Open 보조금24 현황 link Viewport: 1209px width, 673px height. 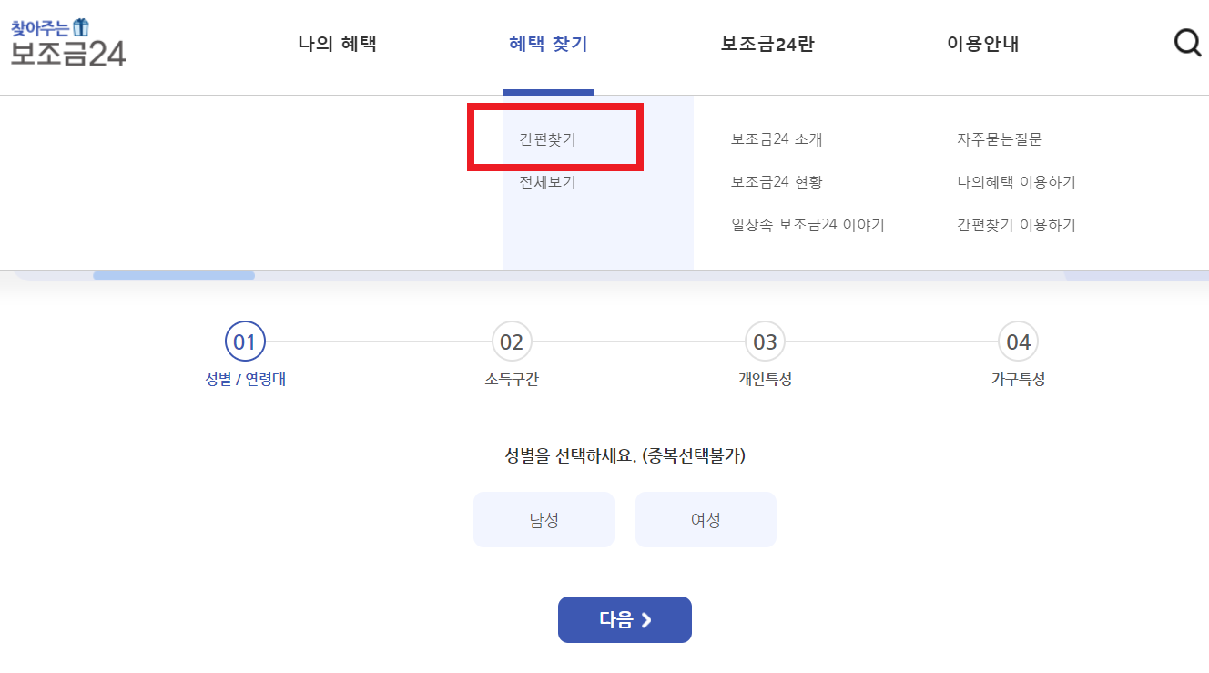pyautogui.click(x=777, y=182)
